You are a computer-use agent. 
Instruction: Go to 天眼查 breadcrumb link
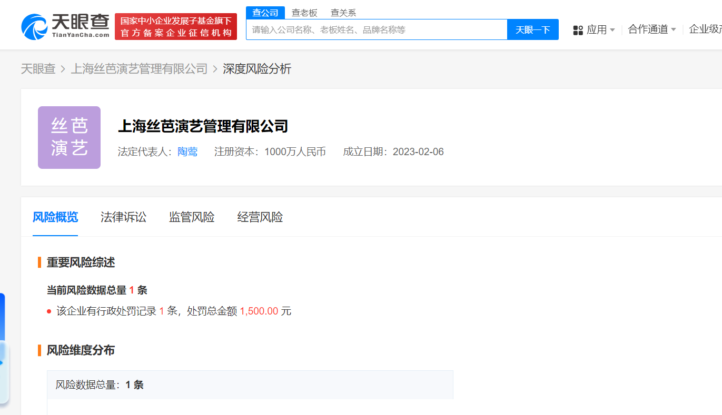(x=38, y=69)
